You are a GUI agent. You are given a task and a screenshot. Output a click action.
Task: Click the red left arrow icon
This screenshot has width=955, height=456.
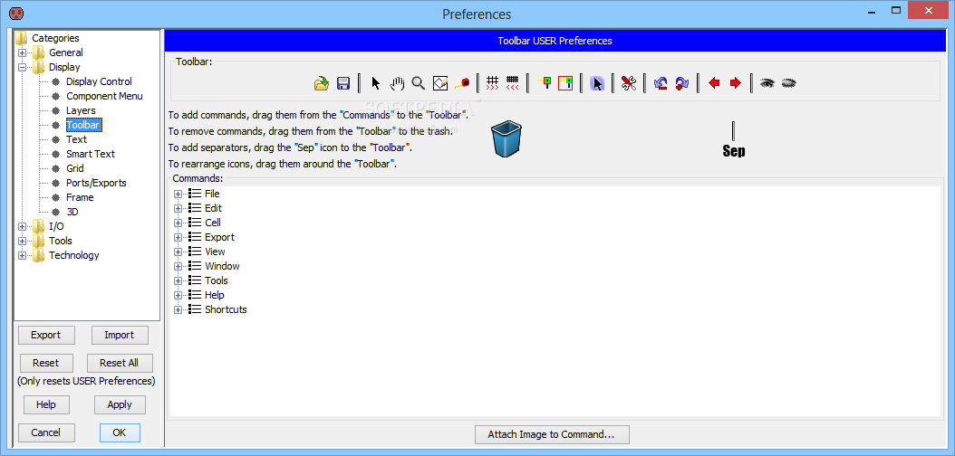click(x=714, y=83)
